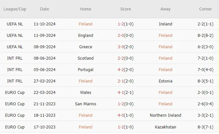Open the Ireland team link
Viewport: 219px width, 134px height.
(x=165, y=24)
